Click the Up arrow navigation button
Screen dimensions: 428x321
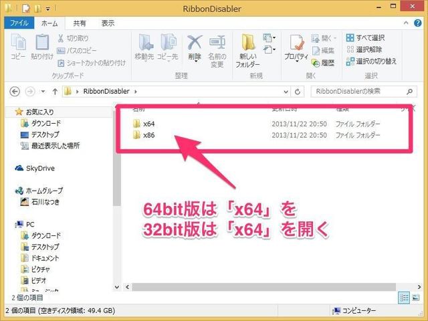click(52, 90)
